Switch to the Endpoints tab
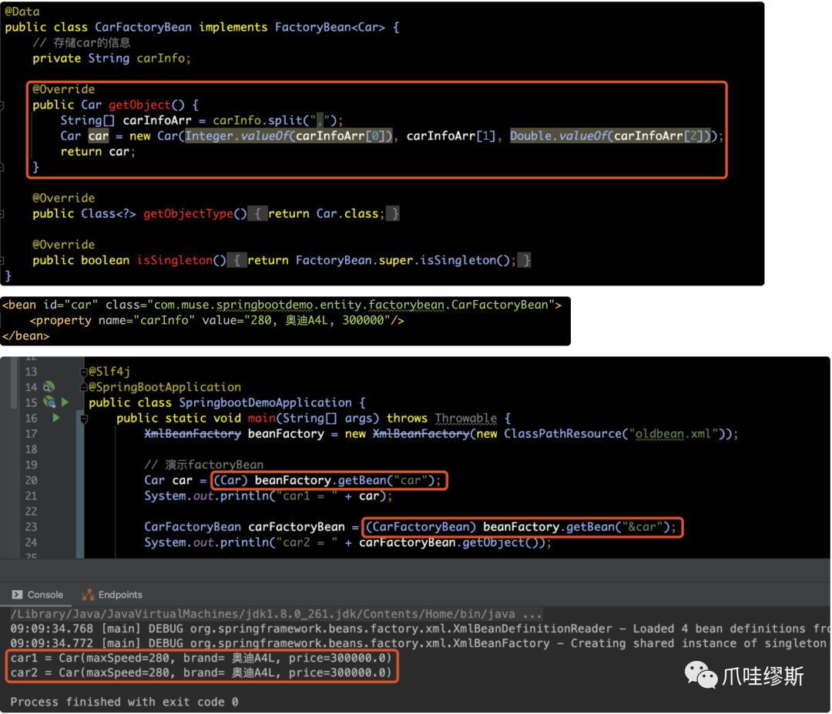Viewport: 832px width, 714px height. tap(112, 595)
